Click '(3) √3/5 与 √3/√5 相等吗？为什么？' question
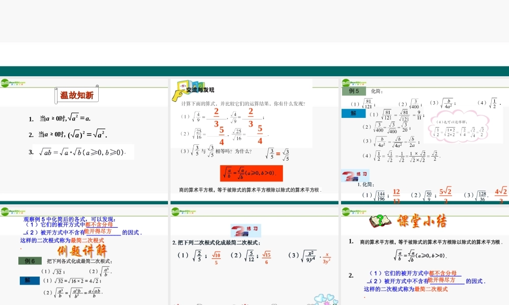The height and width of the screenshot is (305, 509). tap(216, 151)
